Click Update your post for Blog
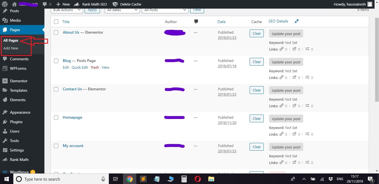The width and height of the screenshot is (379, 184). pyautogui.click(x=286, y=62)
